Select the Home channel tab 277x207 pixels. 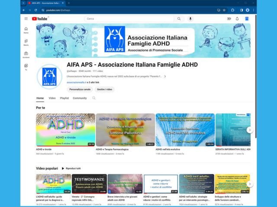40,98
